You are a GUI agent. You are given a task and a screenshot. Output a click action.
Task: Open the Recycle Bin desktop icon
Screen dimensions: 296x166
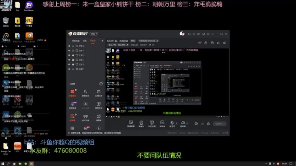pyautogui.click(x=6, y=22)
